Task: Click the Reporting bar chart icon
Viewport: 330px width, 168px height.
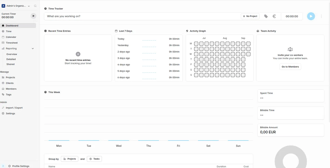Action: [x=3, y=49]
